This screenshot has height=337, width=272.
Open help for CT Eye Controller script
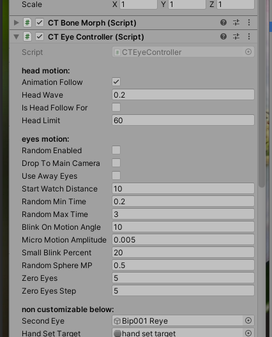223,36
